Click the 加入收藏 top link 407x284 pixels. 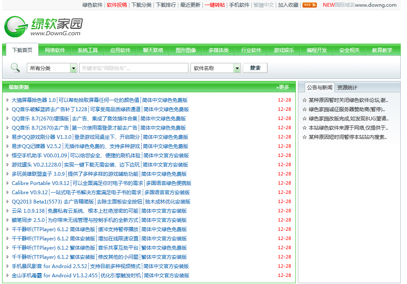point(288,5)
